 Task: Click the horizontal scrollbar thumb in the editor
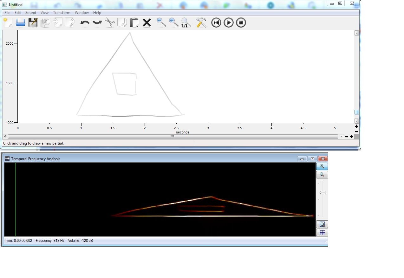[x=173, y=137]
